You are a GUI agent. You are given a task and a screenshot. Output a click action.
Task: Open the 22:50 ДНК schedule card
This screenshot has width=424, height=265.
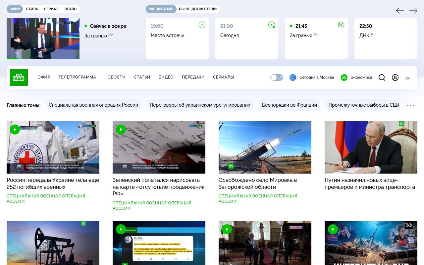coord(386,38)
